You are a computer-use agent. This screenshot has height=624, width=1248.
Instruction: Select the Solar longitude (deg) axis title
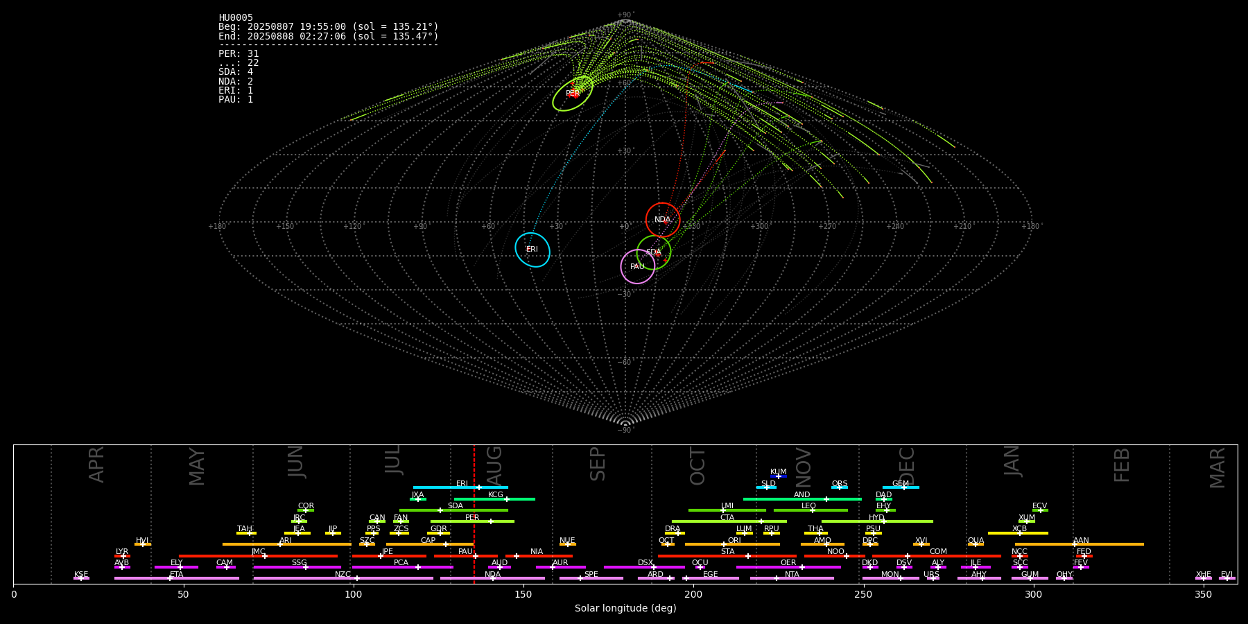pos(625,608)
